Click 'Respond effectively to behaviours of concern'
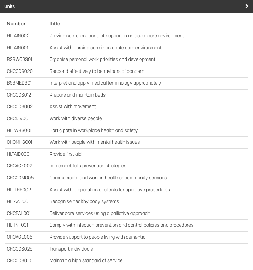The width and height of the screenshot is (253, 270). pyautogui.click(x=97, y=71)
